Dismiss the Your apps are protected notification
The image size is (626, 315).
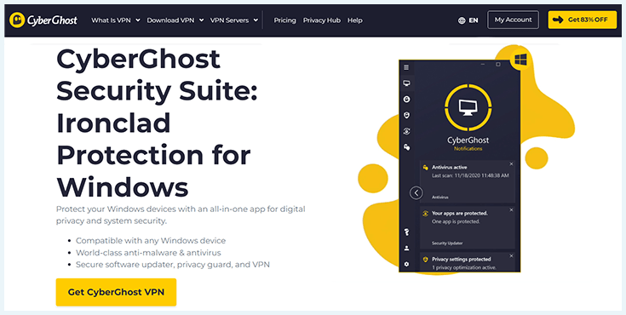[x=511, y=210]
